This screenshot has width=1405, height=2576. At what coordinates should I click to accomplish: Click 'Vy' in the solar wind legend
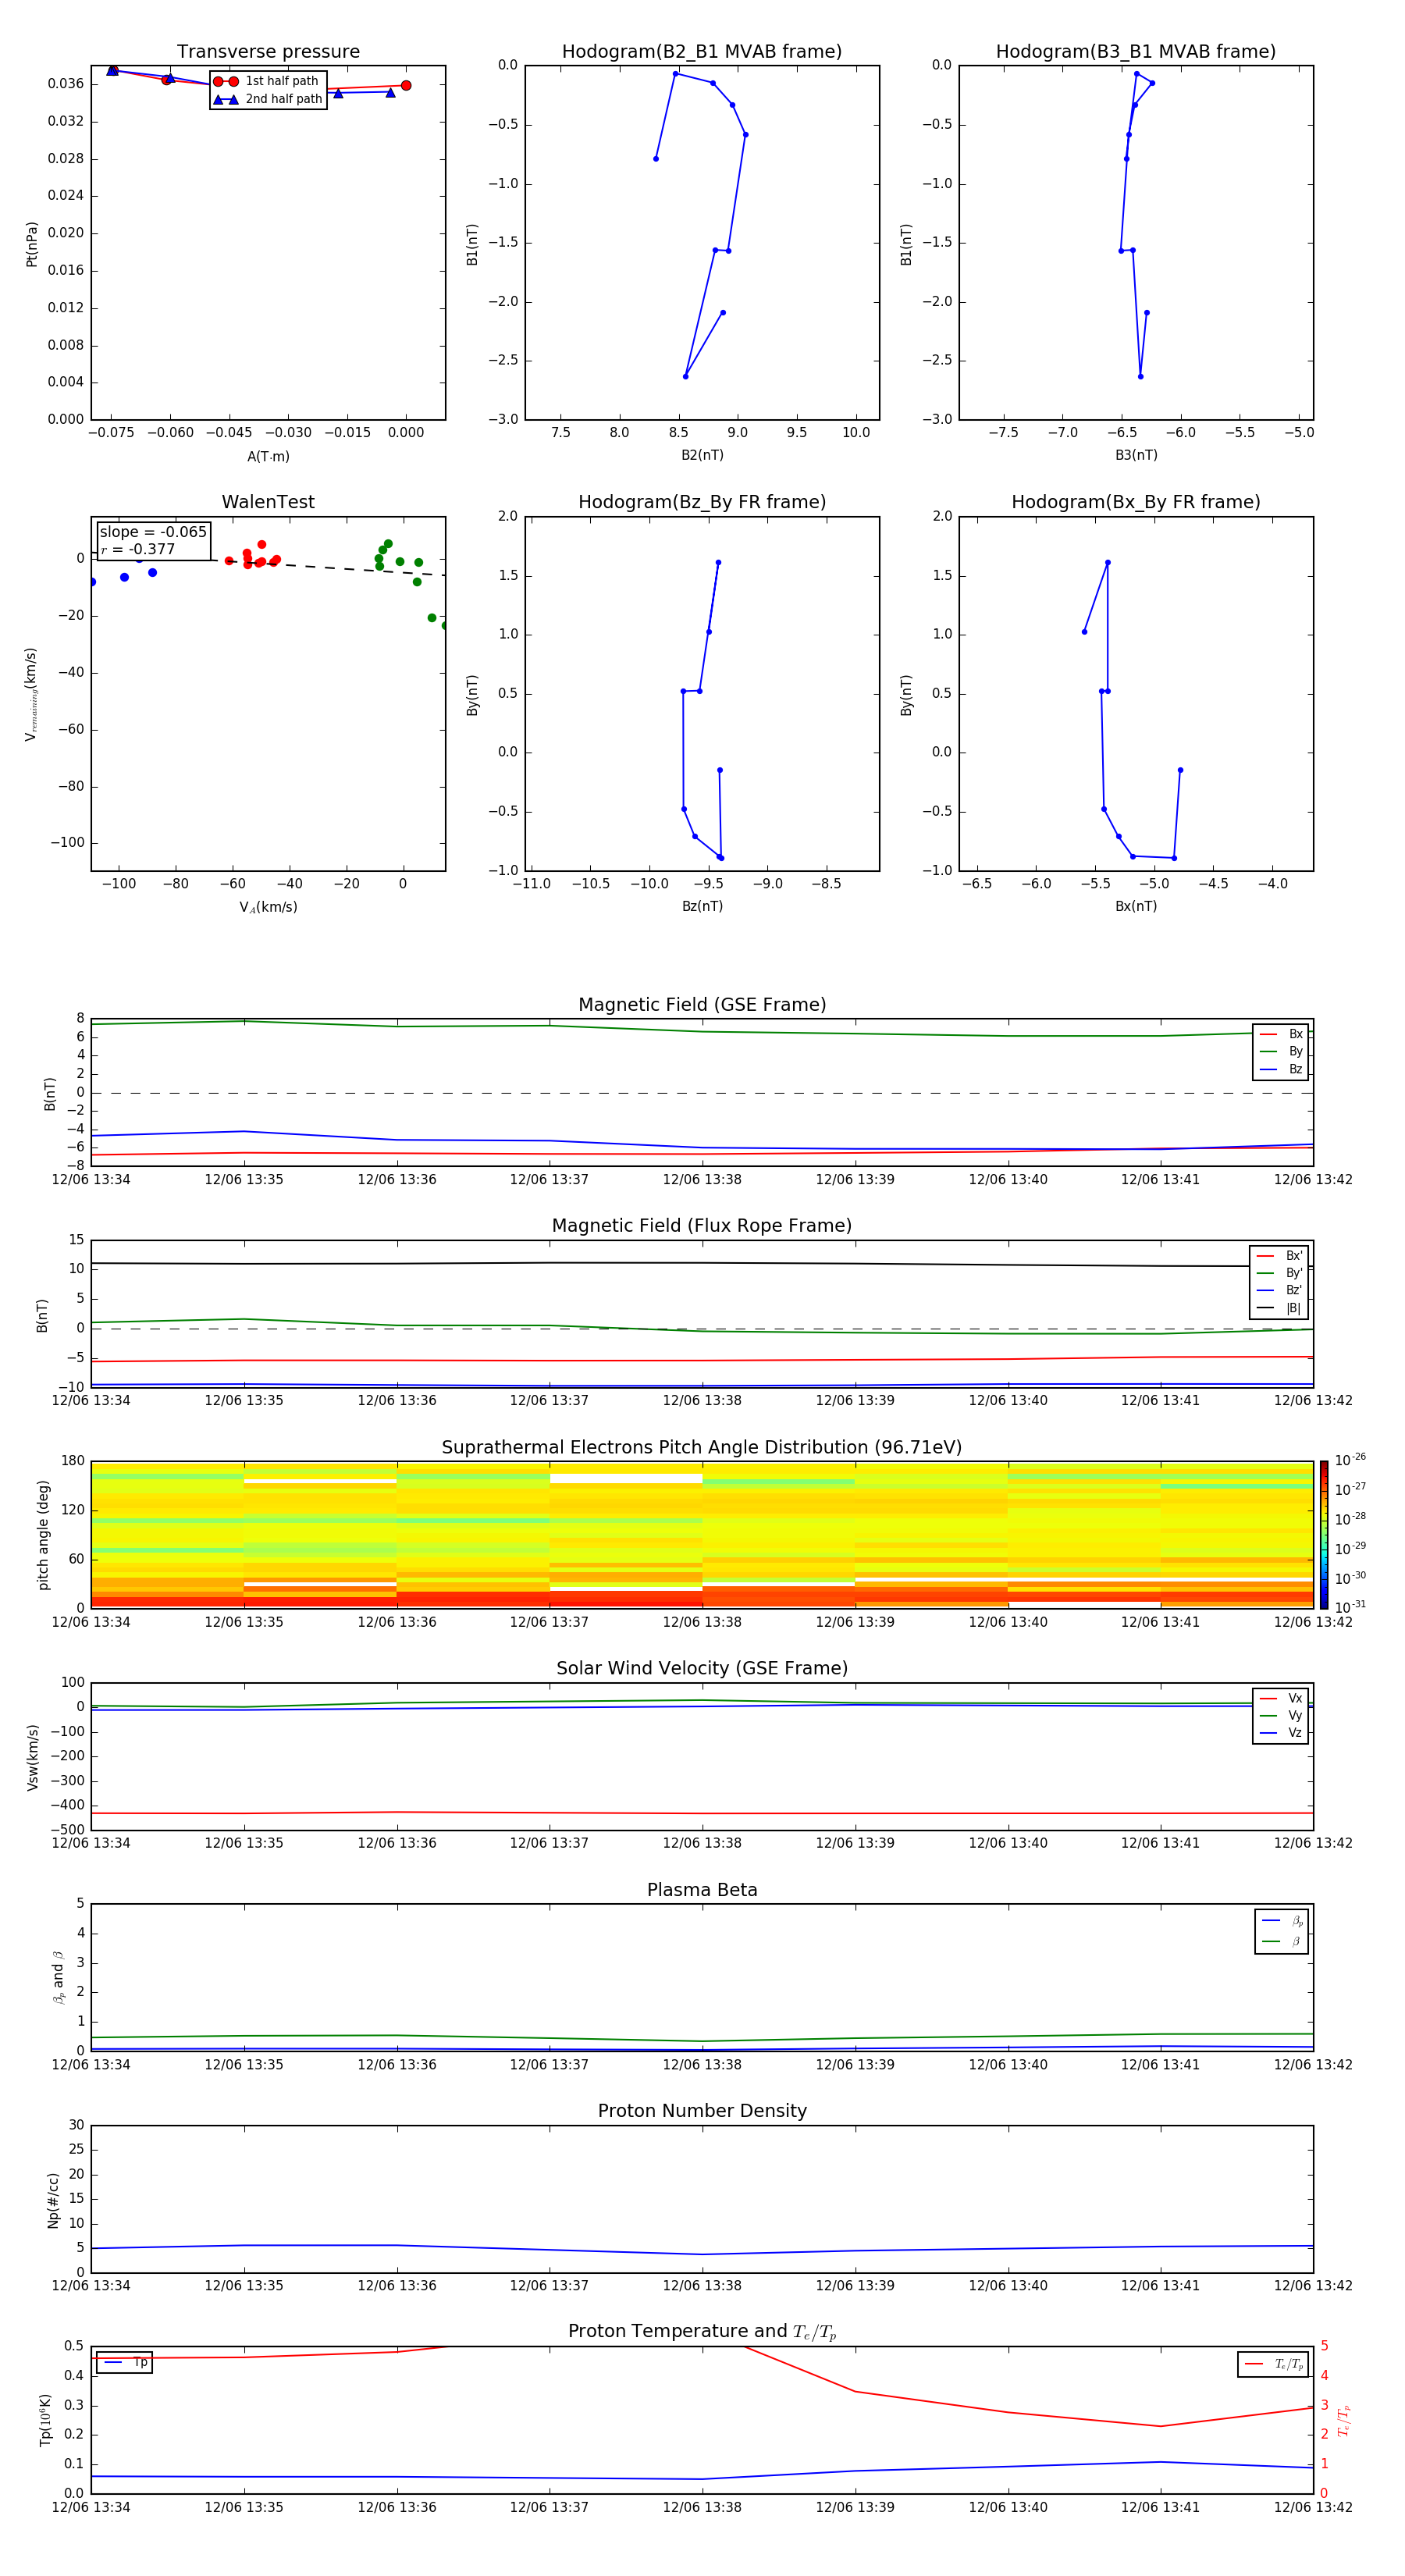pos(1281,1716)
